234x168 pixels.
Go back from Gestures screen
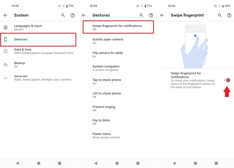(84, 15)
